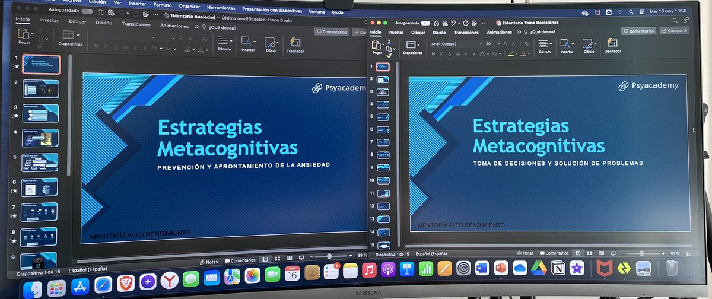Open Insertar tab in right window
Image resolution: width=712 pixels, height=299 pixels.
pos(396,32)
